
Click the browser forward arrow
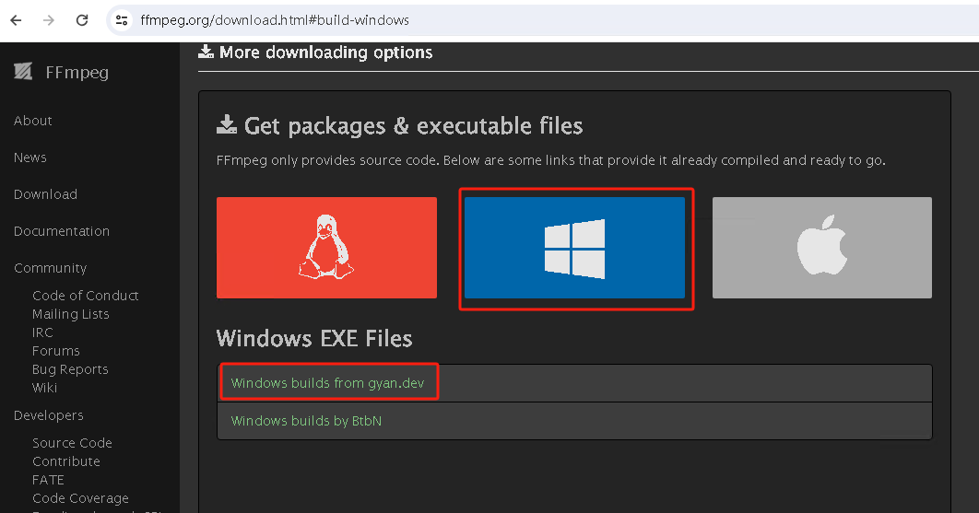tap(49, 19)
